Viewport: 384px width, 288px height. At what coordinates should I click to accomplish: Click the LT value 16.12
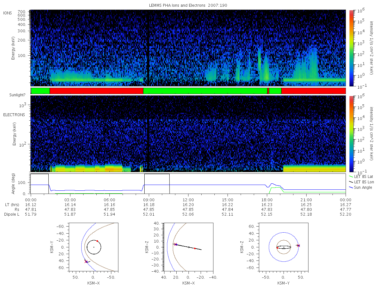31,204
